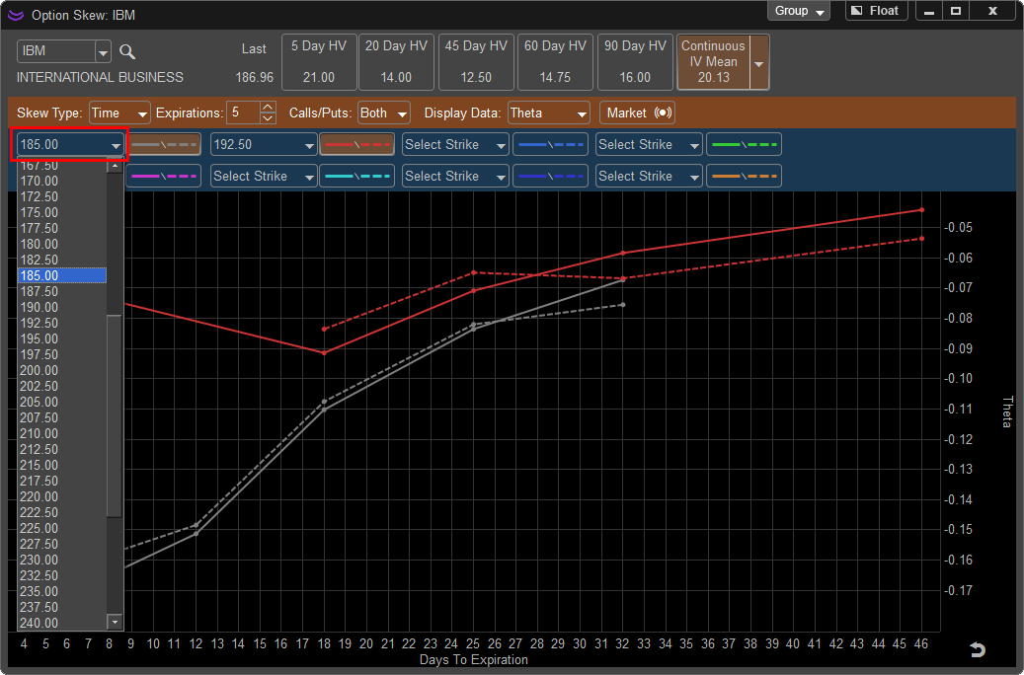
Task: Click the Days To Expiration axis label
Action: point(473,659)
